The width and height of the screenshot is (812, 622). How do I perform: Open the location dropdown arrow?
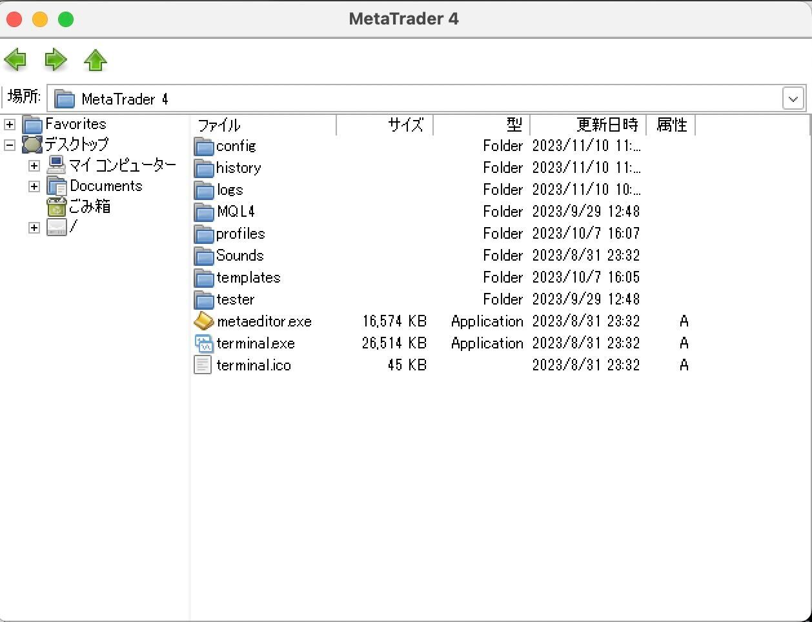tap(793, 99)
